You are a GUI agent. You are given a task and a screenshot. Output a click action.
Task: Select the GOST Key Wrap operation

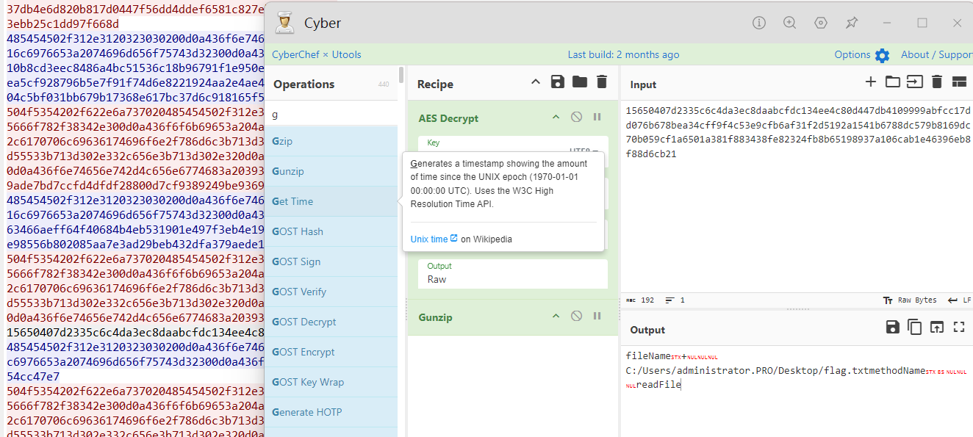pyautogui.click(x=331, y=382)
